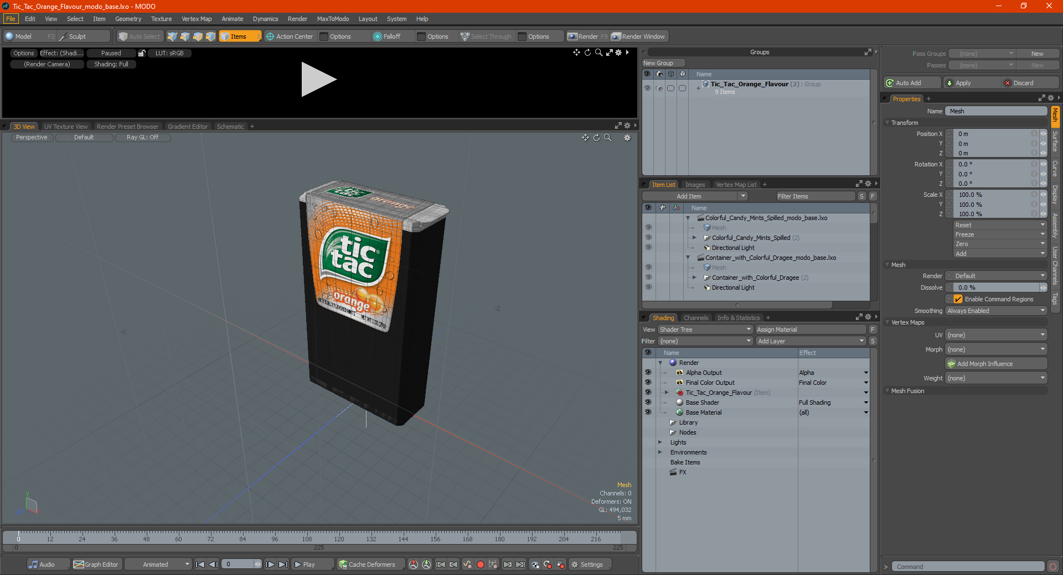Viewport: 1063px width, 575px height.
Task: Click the red record keyframe button
Action: [x=481, y=564]
